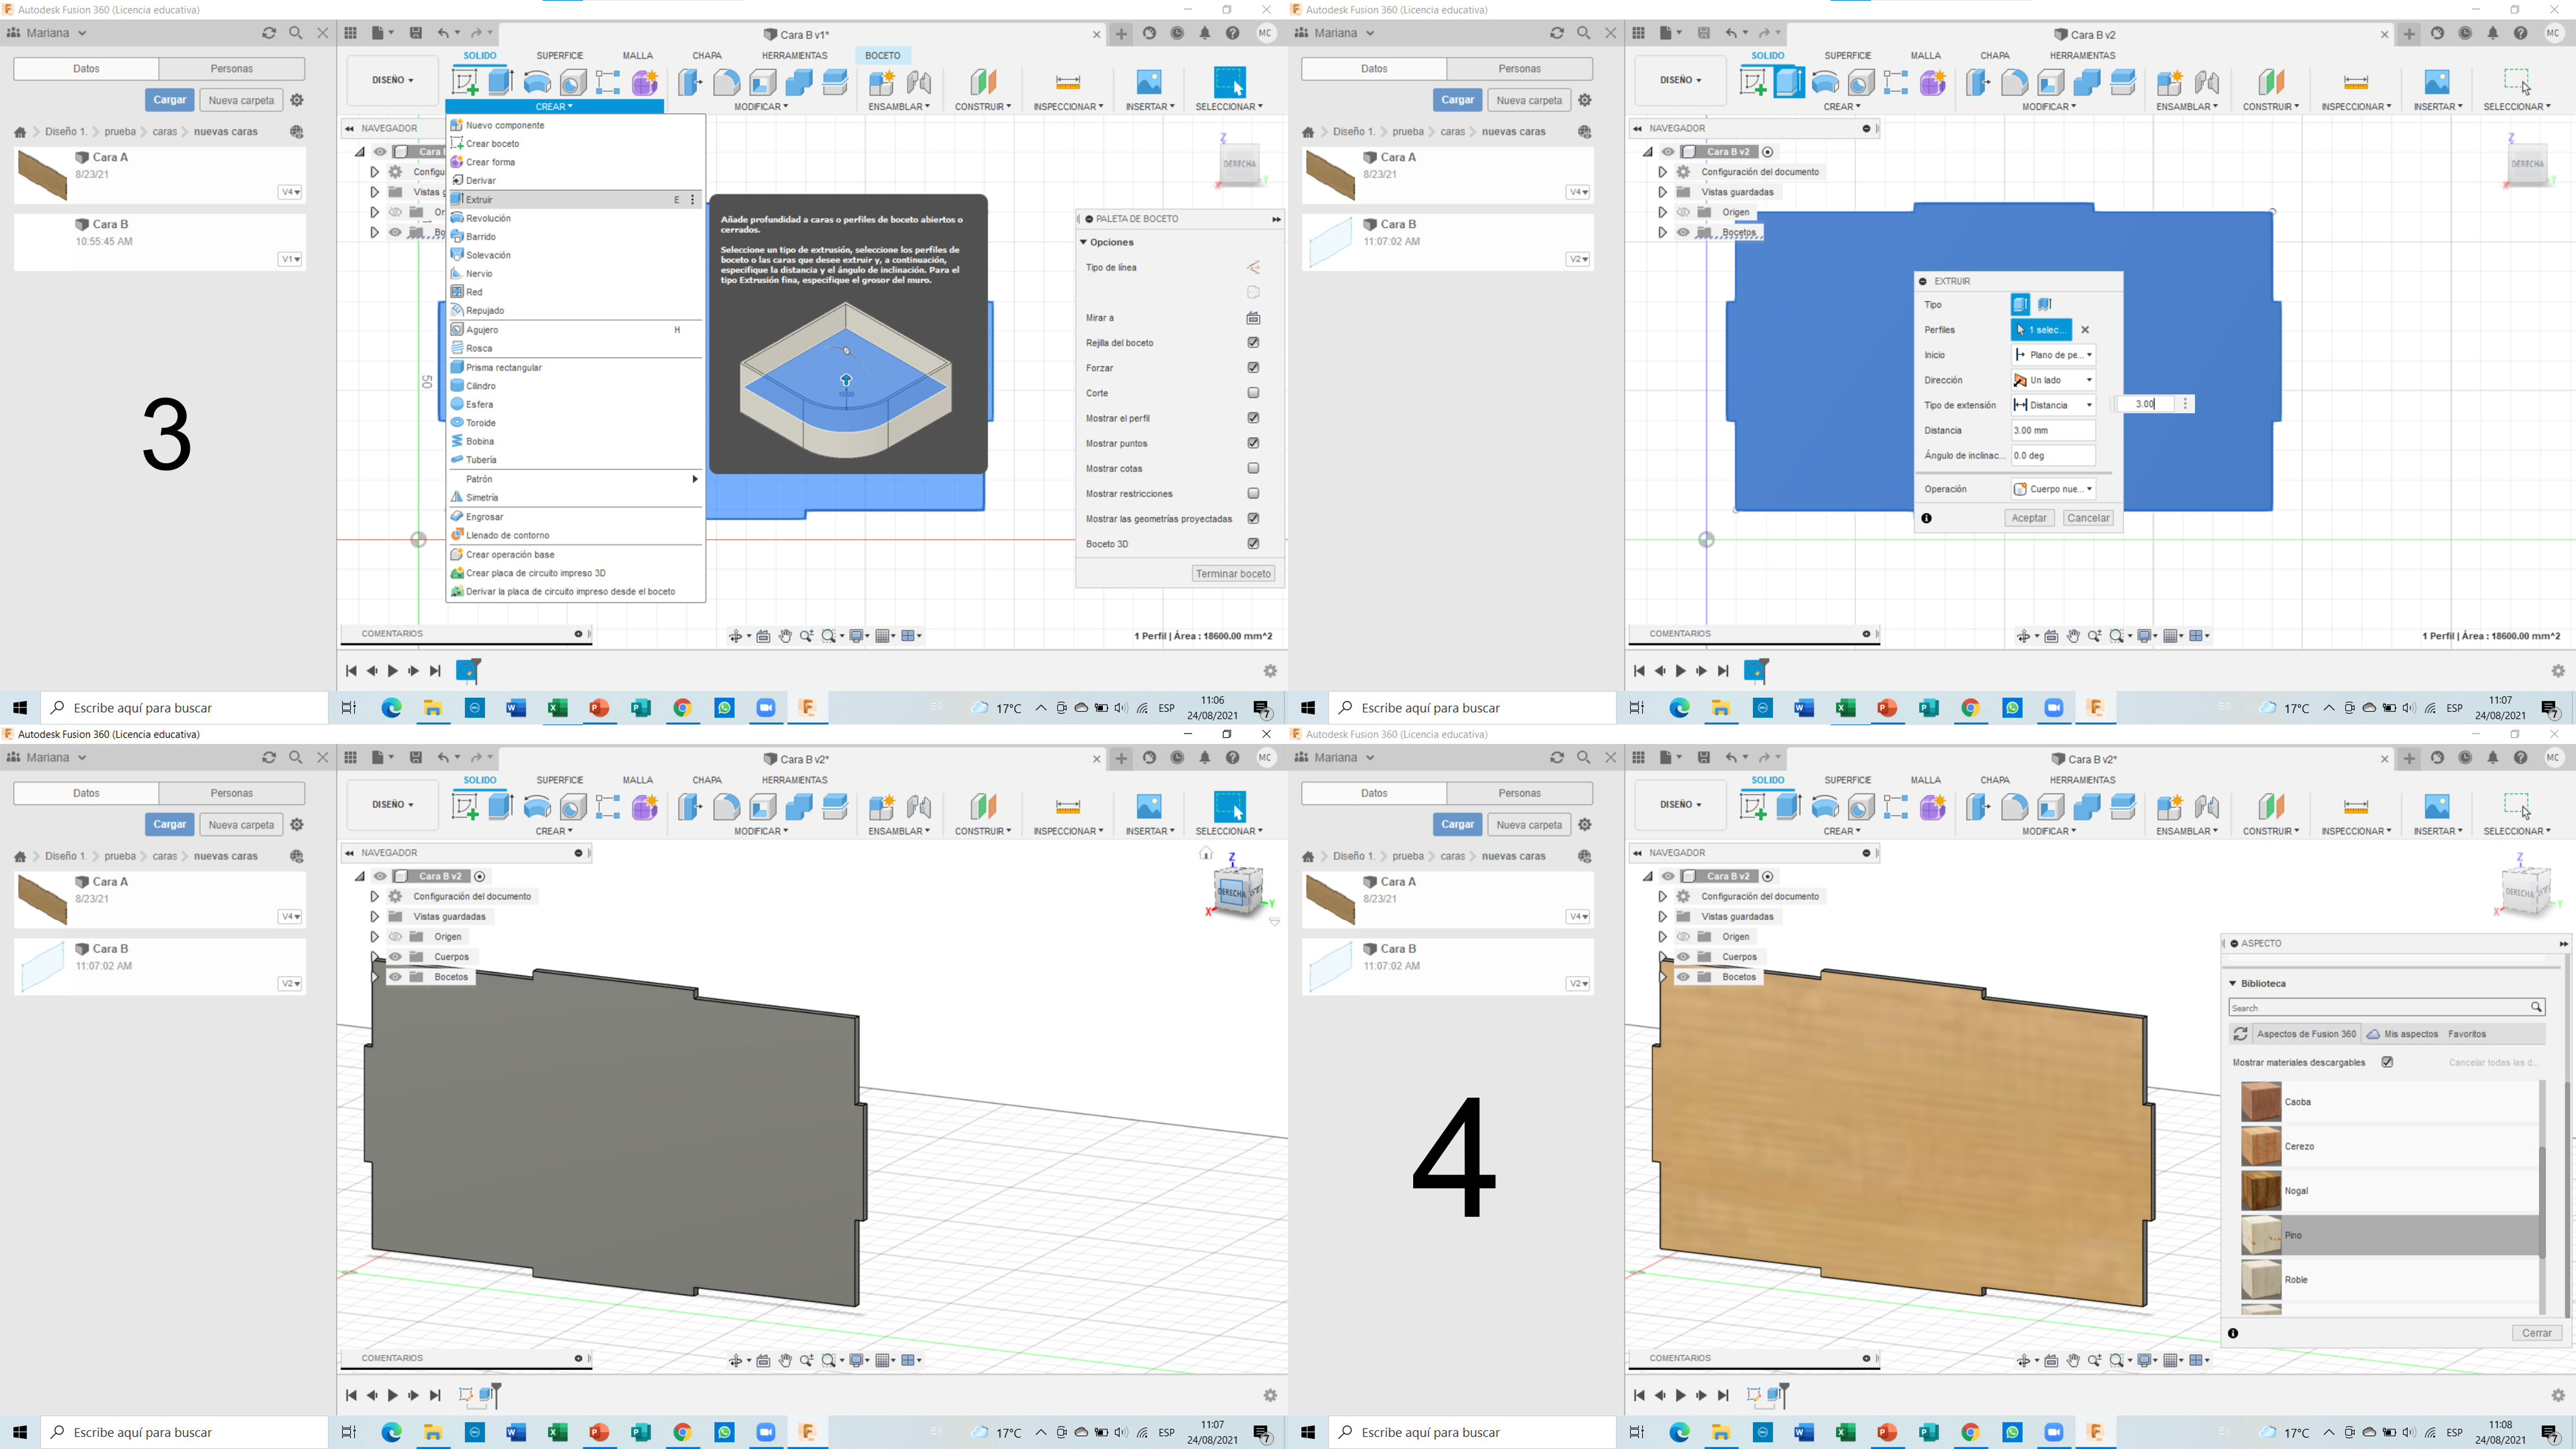This screenshot has width=2576, height=1449.
Task: Open the Dirección Un lado dropdown
Action: [x=2053, y=380]
